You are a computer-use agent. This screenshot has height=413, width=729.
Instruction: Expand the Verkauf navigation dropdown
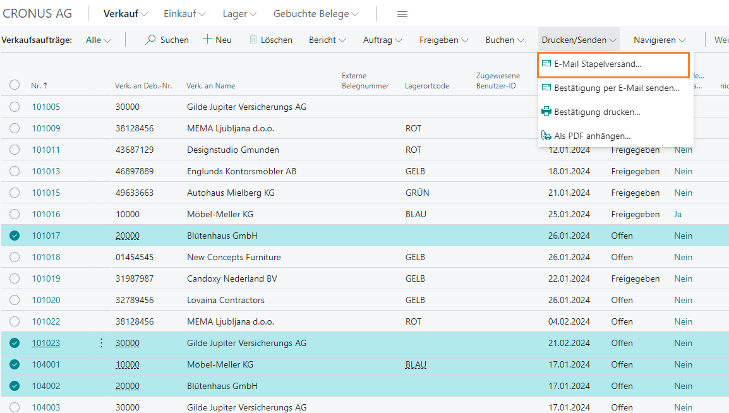click(125, 14)
